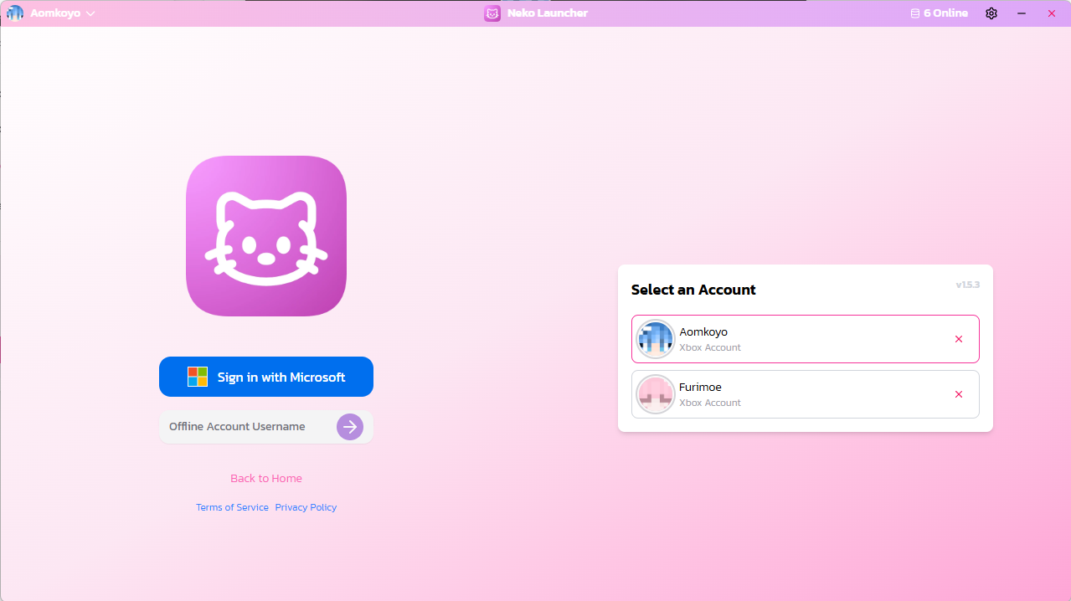Image resolution: width=1071 pixels, height=601 pixels.
Task: Click the large pink cat logo
Action: click(266, 236)
